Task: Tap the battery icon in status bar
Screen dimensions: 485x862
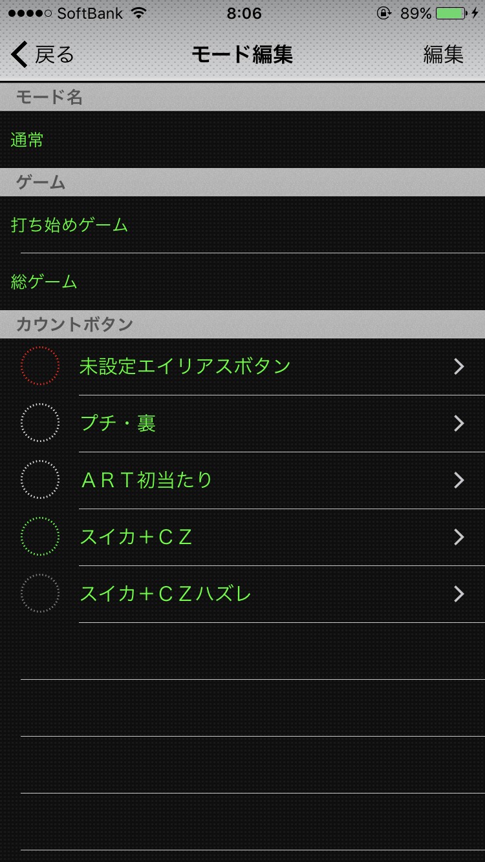Action: click(x=451, y=14)
